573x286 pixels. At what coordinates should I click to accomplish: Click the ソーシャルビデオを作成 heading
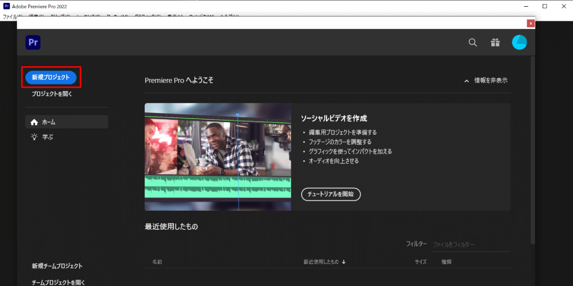point(334,118)
